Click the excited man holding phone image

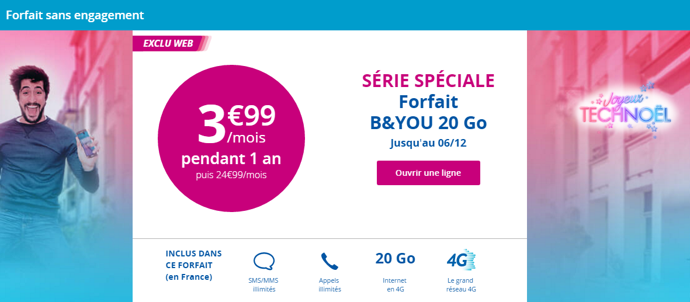[51, 145]
